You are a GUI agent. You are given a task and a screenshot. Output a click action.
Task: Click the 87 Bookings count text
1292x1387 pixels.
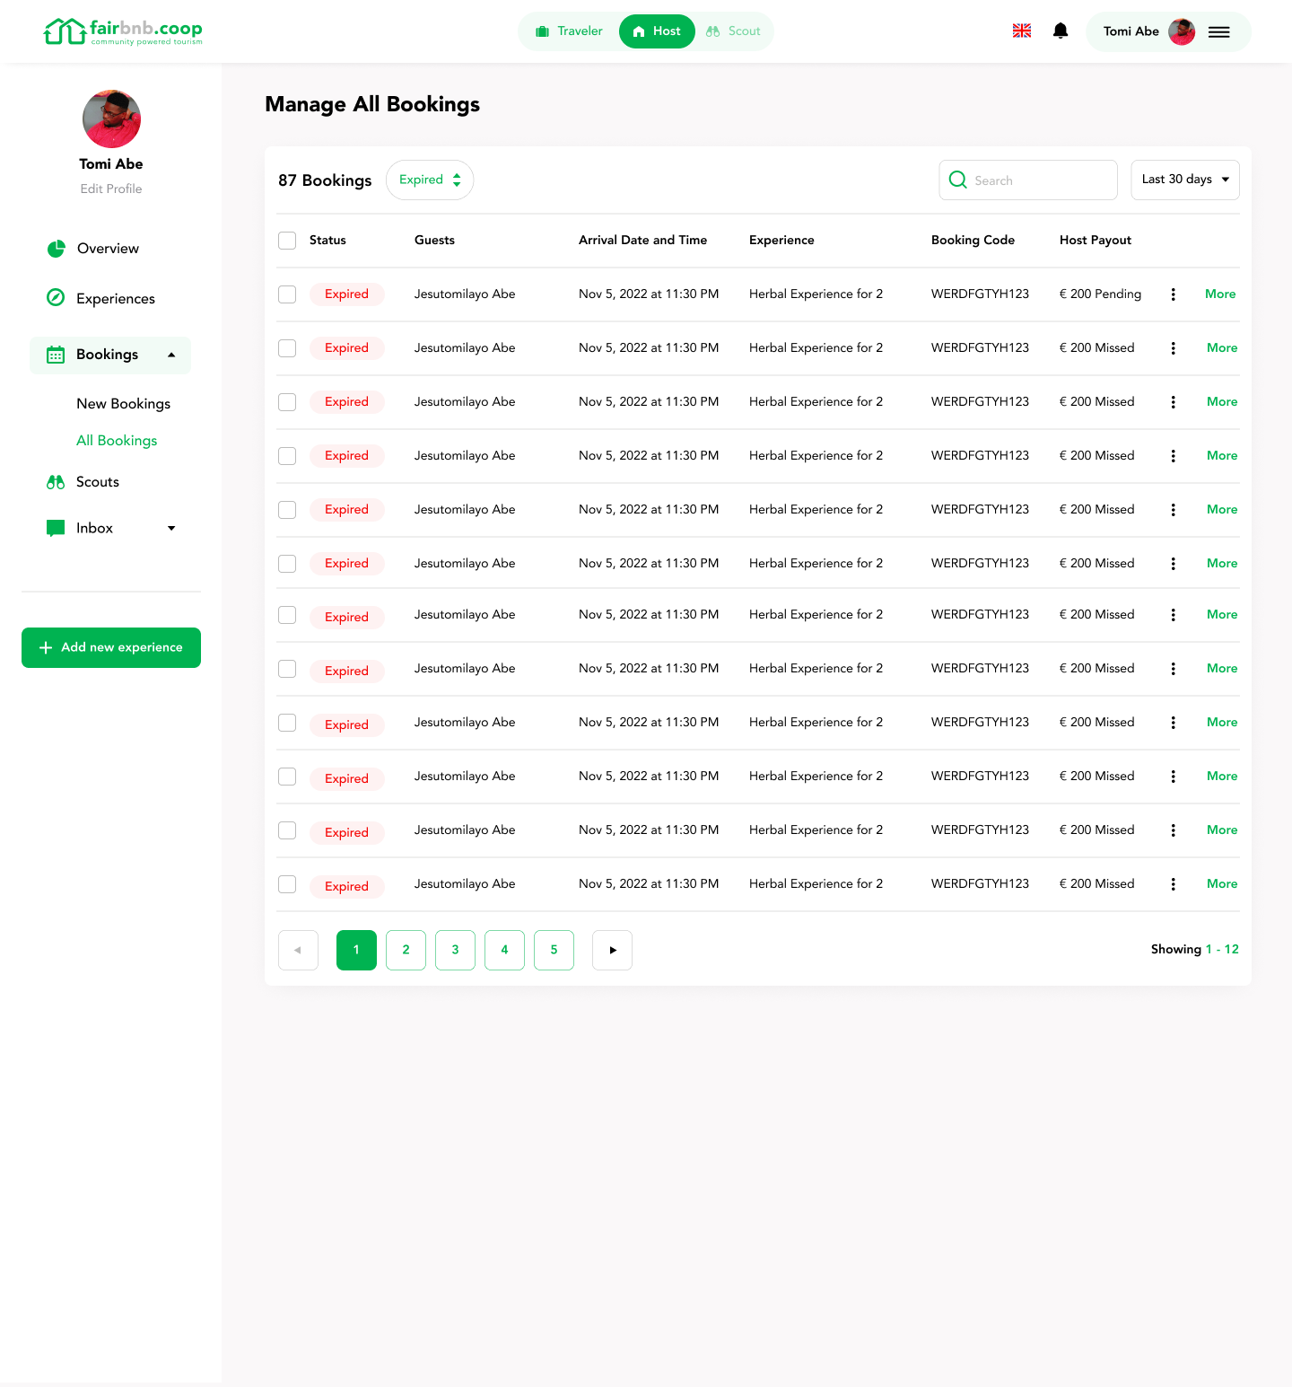(x=325, y=180)
